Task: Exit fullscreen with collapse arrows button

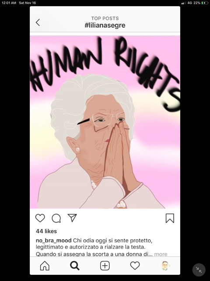Action: pyautogui.click(x=199, y=270)
